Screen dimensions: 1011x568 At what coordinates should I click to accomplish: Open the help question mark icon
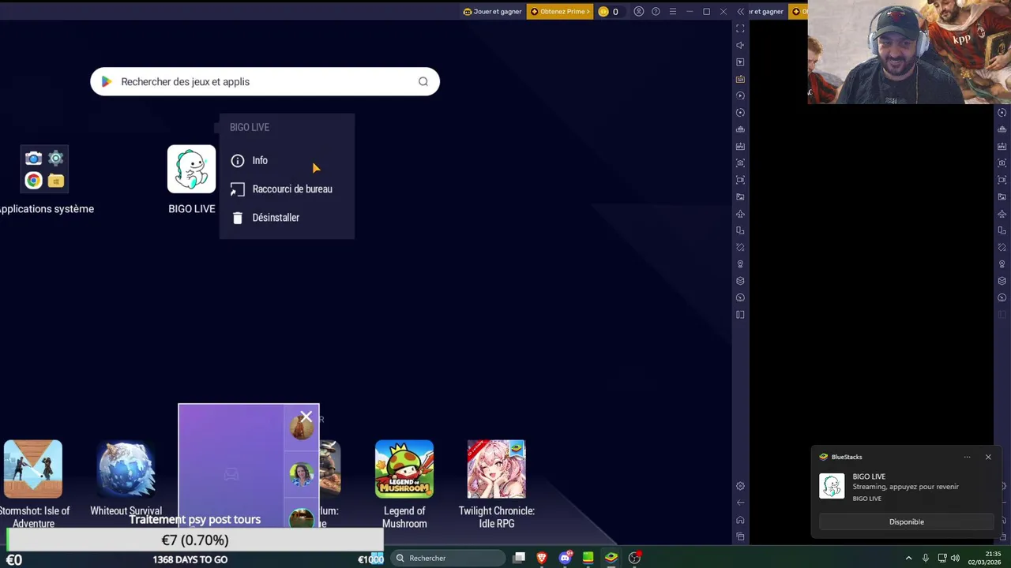pos(656,12)
